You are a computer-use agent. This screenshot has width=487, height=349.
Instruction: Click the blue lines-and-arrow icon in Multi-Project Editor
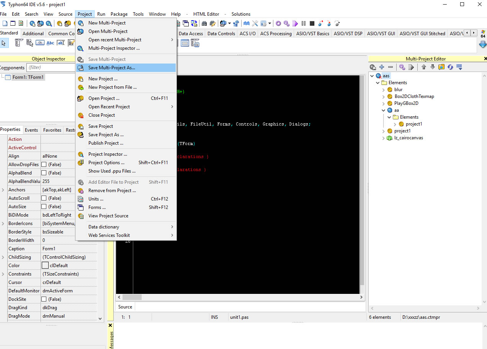click(459, 67)
